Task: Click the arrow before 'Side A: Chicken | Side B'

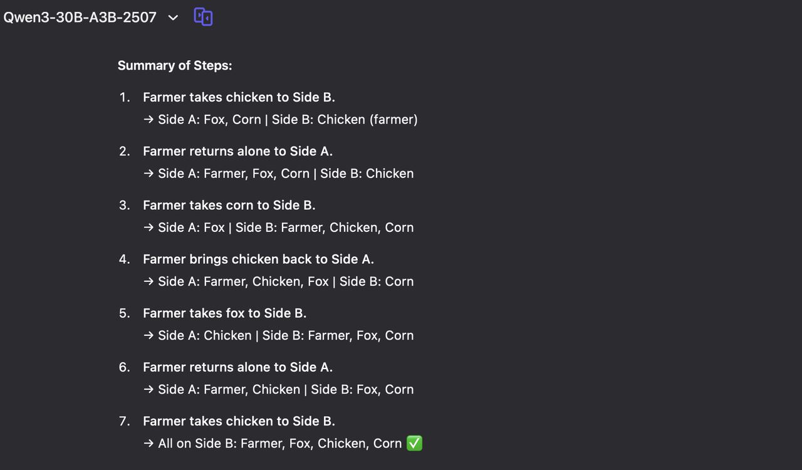Action: (148, 335)
